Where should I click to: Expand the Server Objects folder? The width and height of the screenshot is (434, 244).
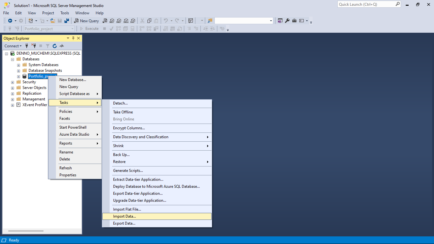tap(12, 88)
